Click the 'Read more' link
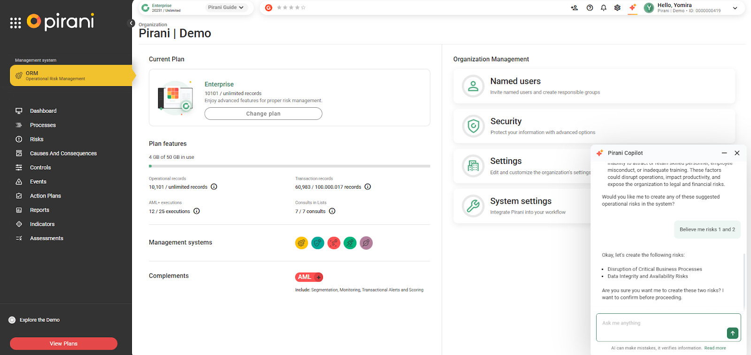 (715, 348)
